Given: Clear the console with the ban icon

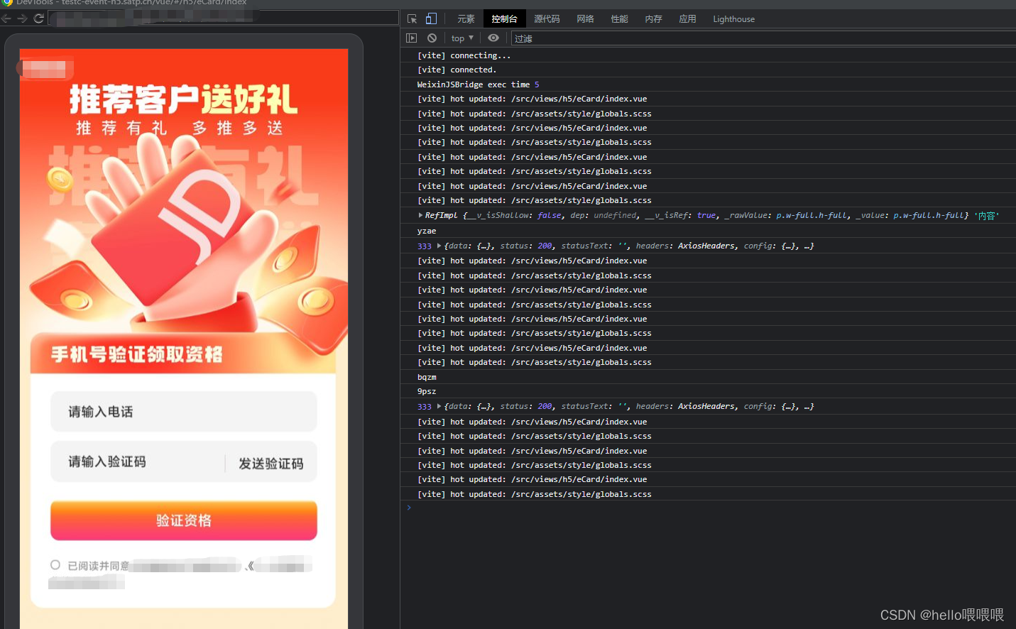Looking at the screenshot, I should point(432,38).
